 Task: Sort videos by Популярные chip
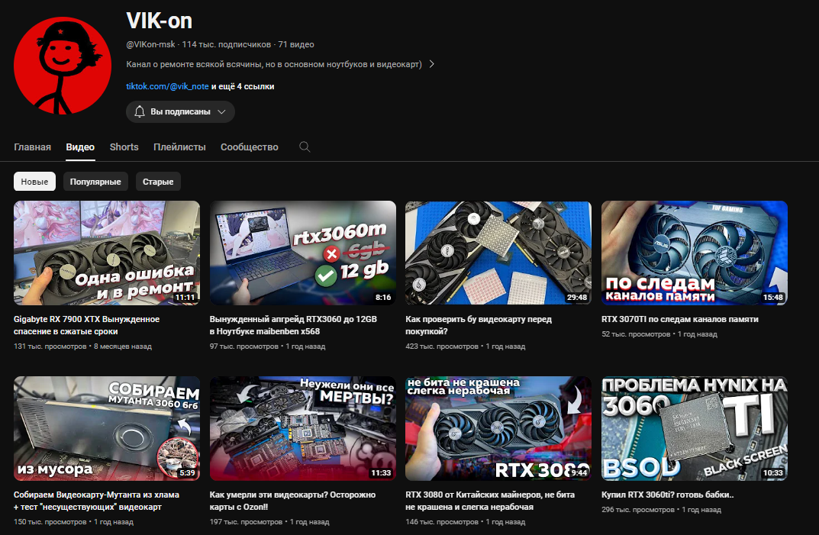(x=95, y=182)
